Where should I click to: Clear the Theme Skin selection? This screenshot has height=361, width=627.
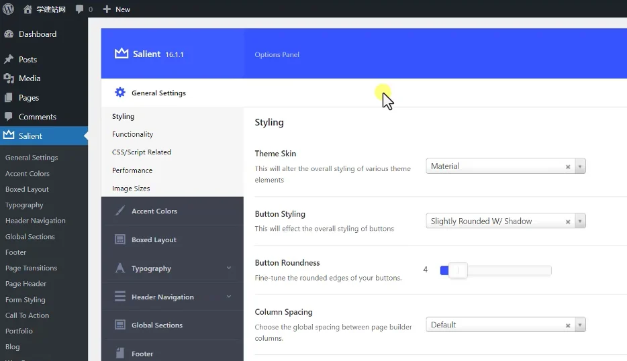click(568, 166)
